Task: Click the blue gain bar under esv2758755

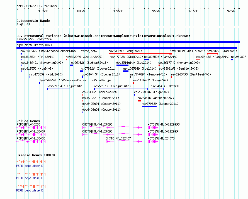Action: (128, 42)
